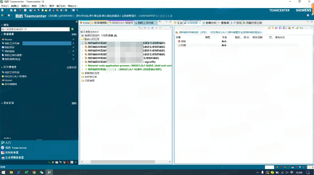
Task: Click the lock icon in the top toolbar
Action: 54,10
